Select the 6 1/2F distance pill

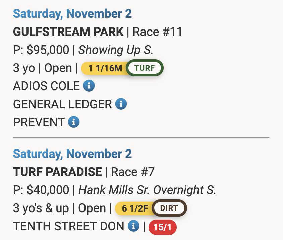point(134,208)
